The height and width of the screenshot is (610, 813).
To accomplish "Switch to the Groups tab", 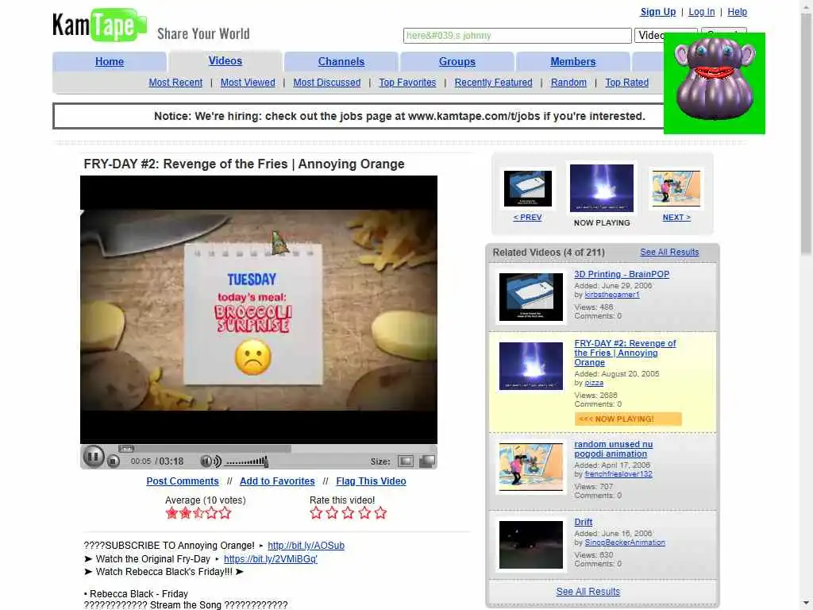I will point(457,62).
